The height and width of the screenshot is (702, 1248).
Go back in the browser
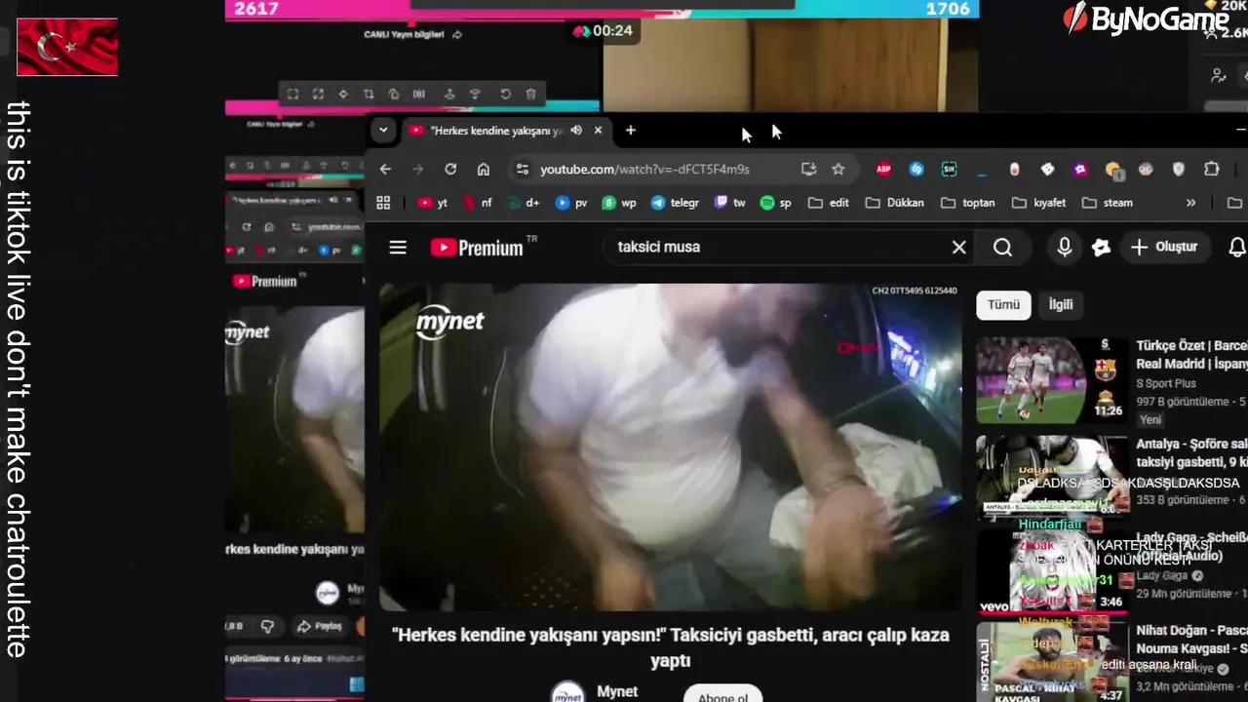pyautogui.click(x=385, y=170)
